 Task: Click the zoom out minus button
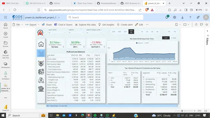point(175,111)
